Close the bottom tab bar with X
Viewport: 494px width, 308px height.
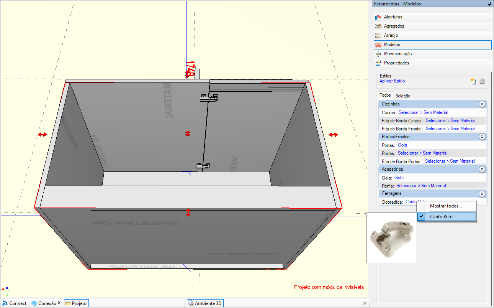[x=365, y=303]
